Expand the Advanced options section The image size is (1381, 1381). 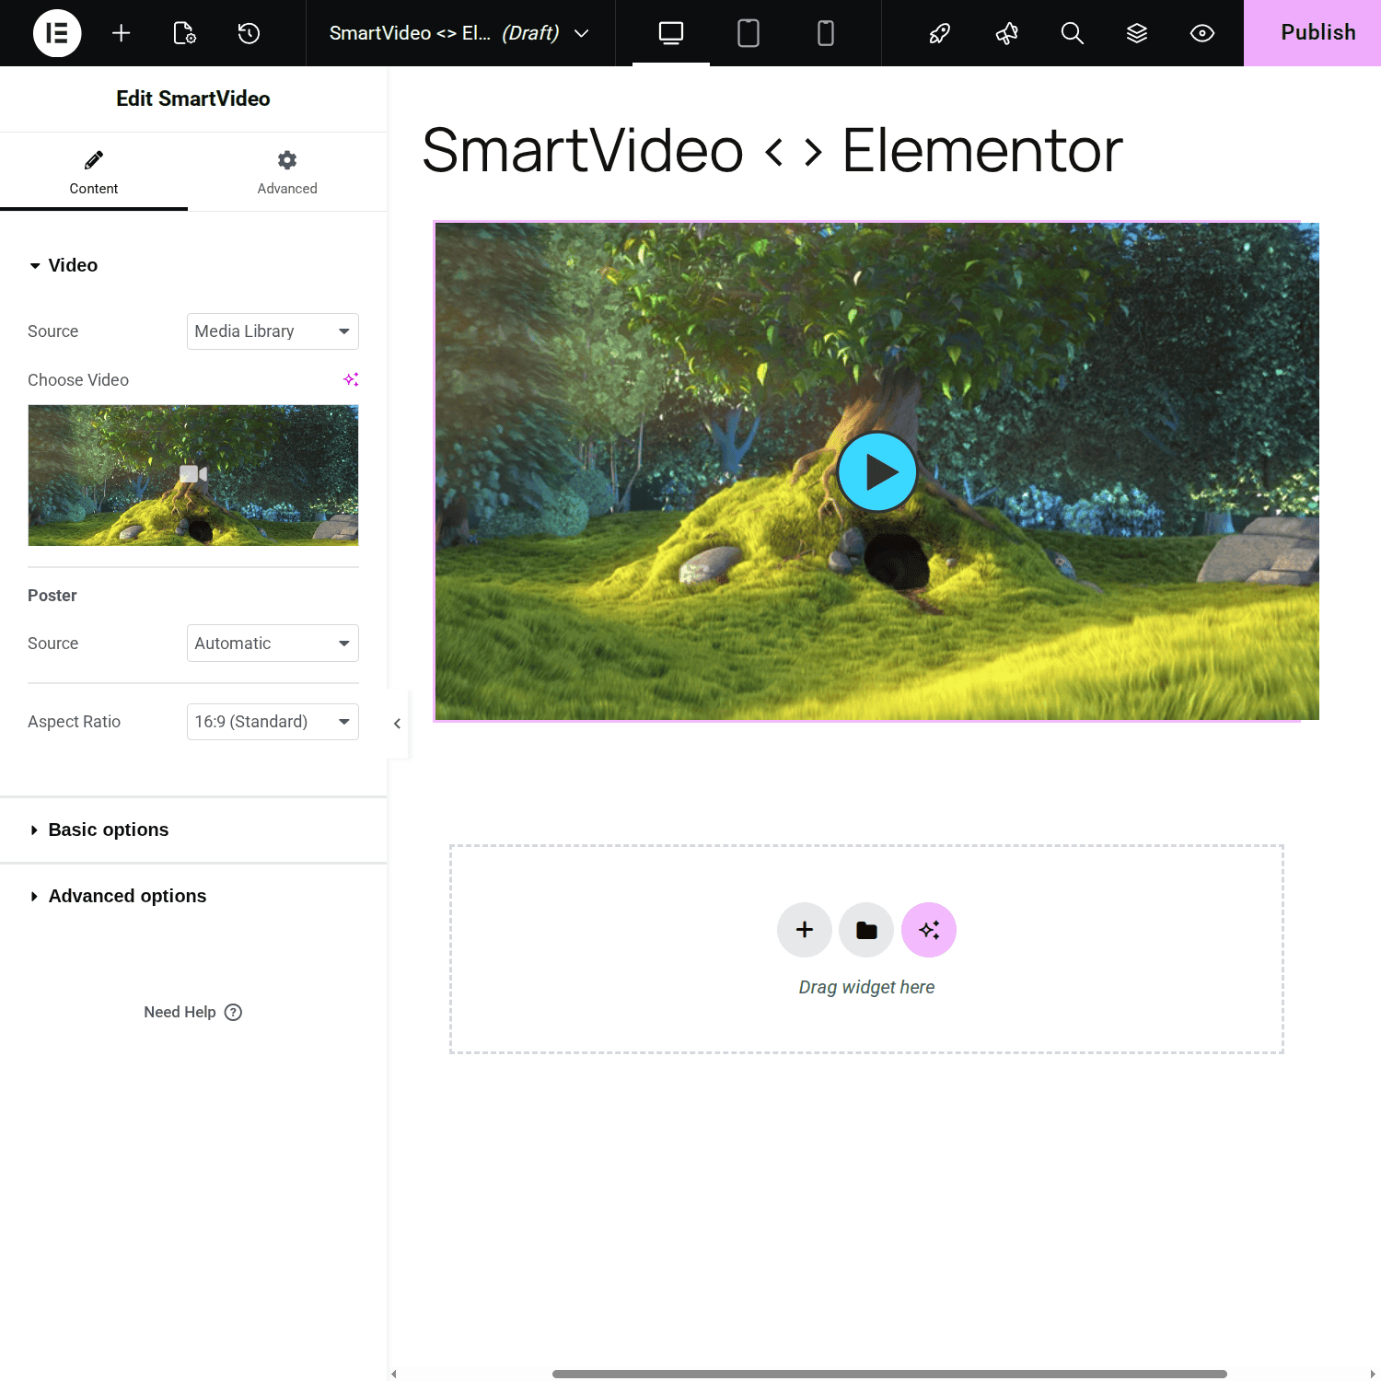[193, 896]
